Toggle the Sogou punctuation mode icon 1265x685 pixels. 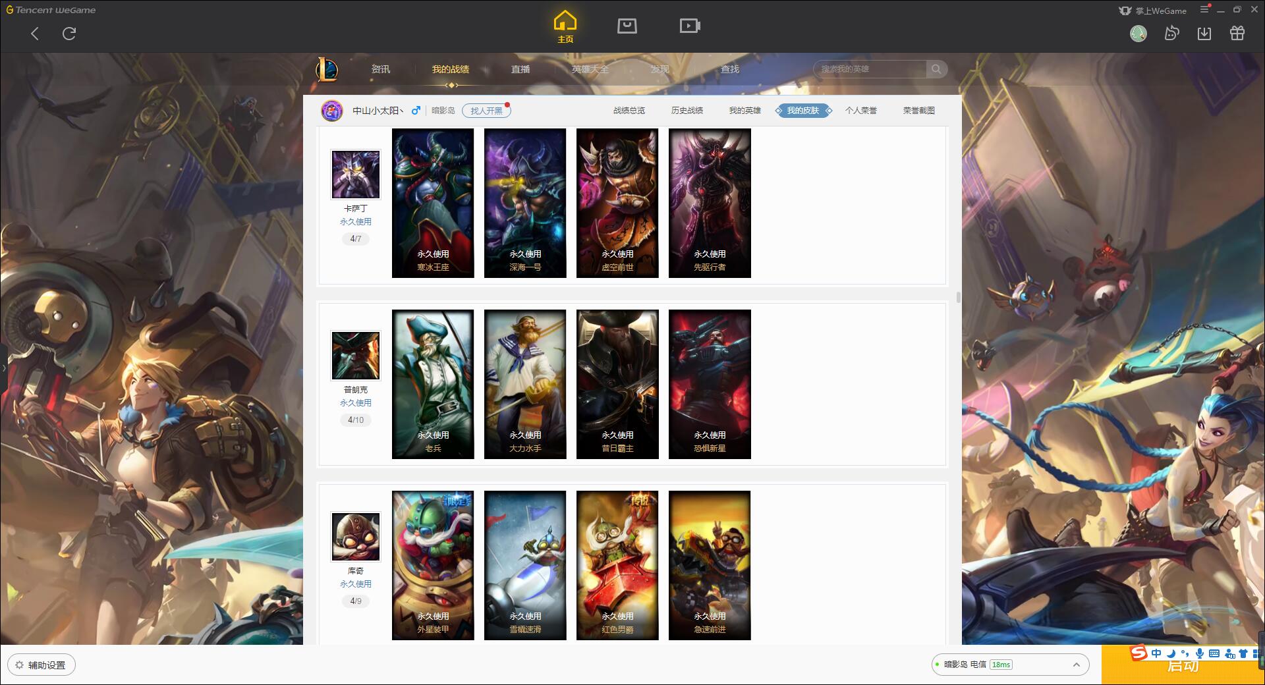[1185, 653]
